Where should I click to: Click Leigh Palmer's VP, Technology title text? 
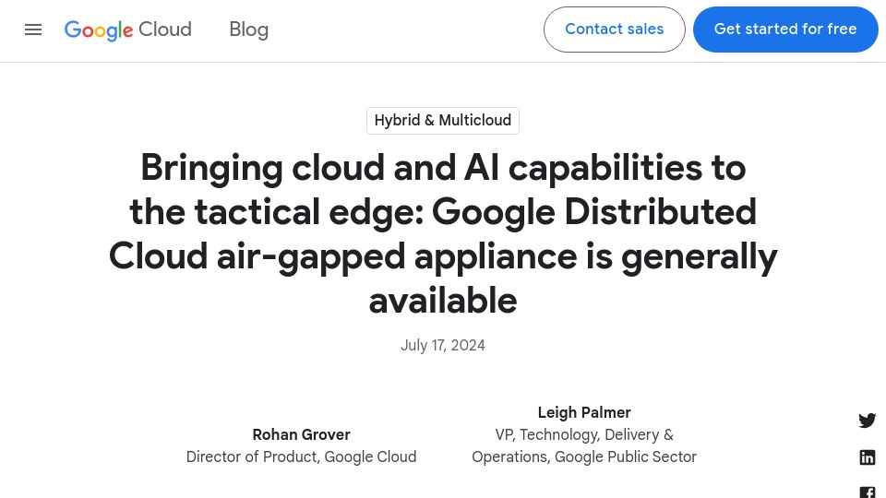coord(584,445)
